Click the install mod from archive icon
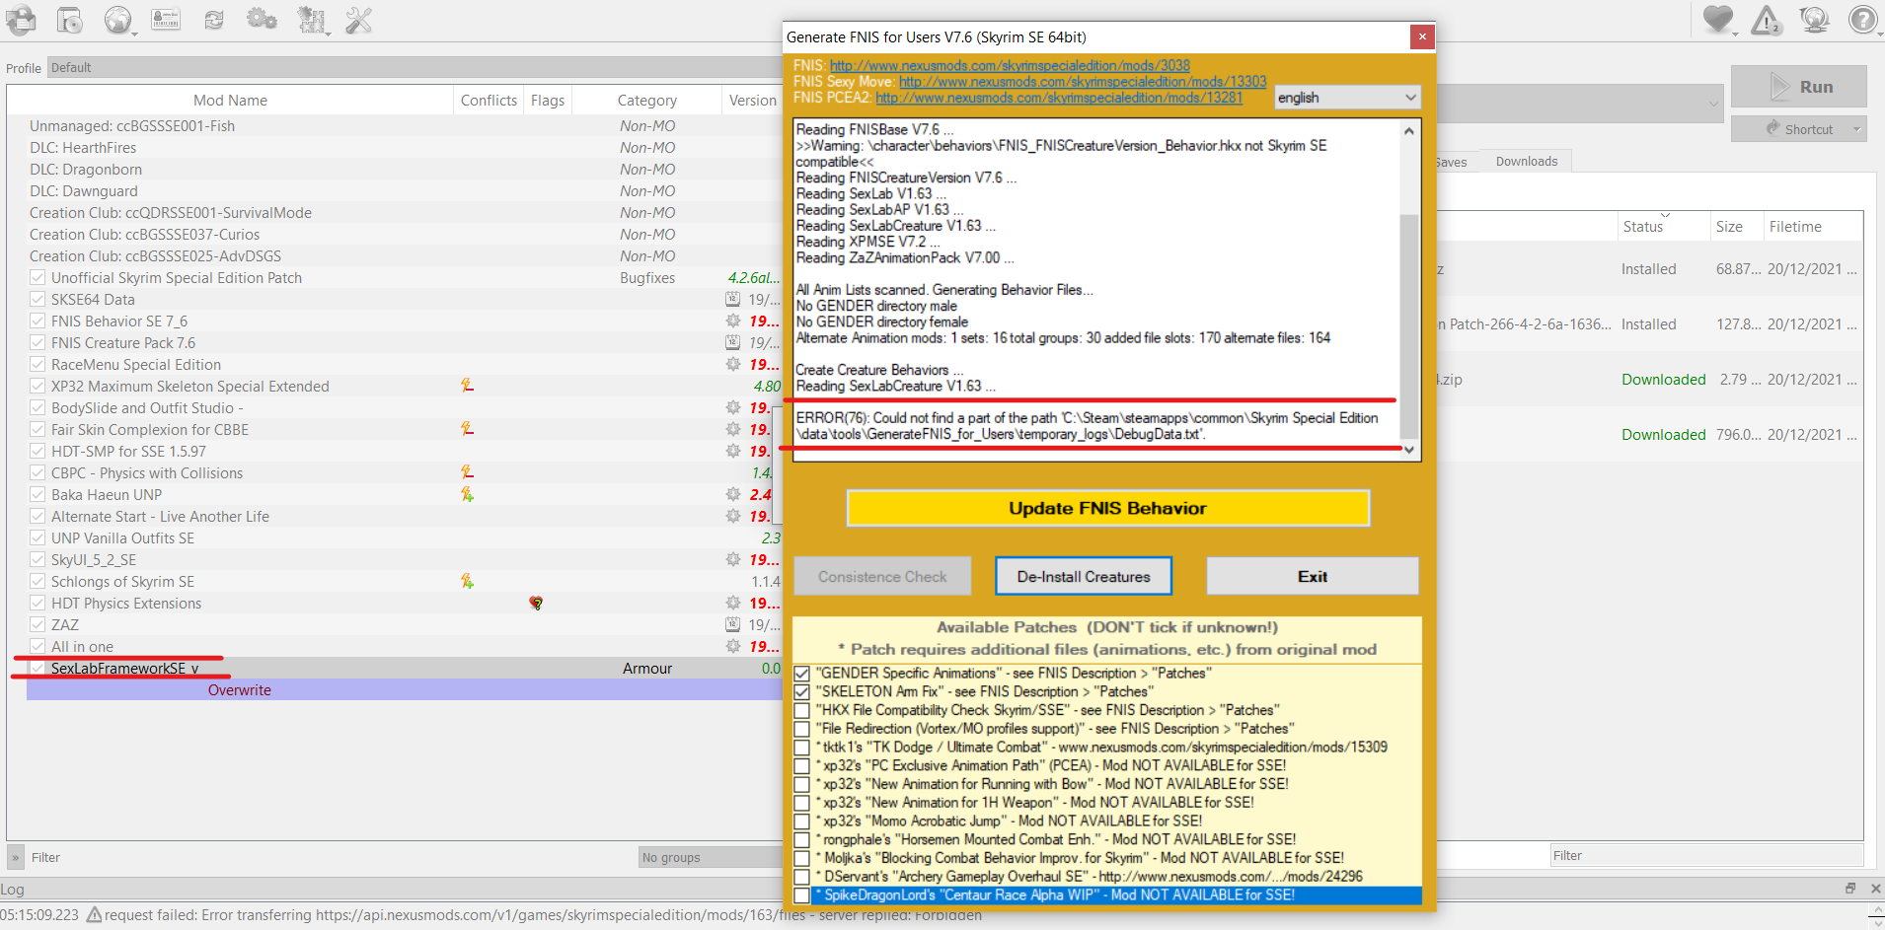 pos(69,20)
